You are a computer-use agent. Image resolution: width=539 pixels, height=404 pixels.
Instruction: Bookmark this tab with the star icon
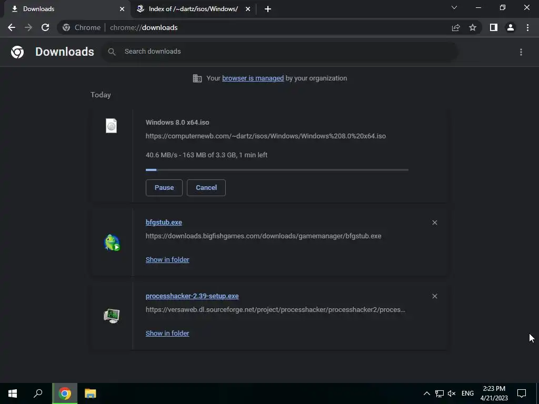[473, 27]
